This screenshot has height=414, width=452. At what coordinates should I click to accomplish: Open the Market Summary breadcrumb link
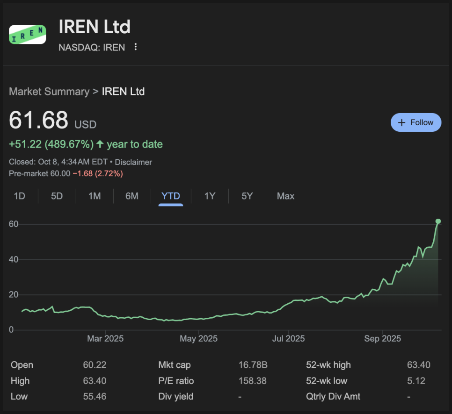click(49, 92)
